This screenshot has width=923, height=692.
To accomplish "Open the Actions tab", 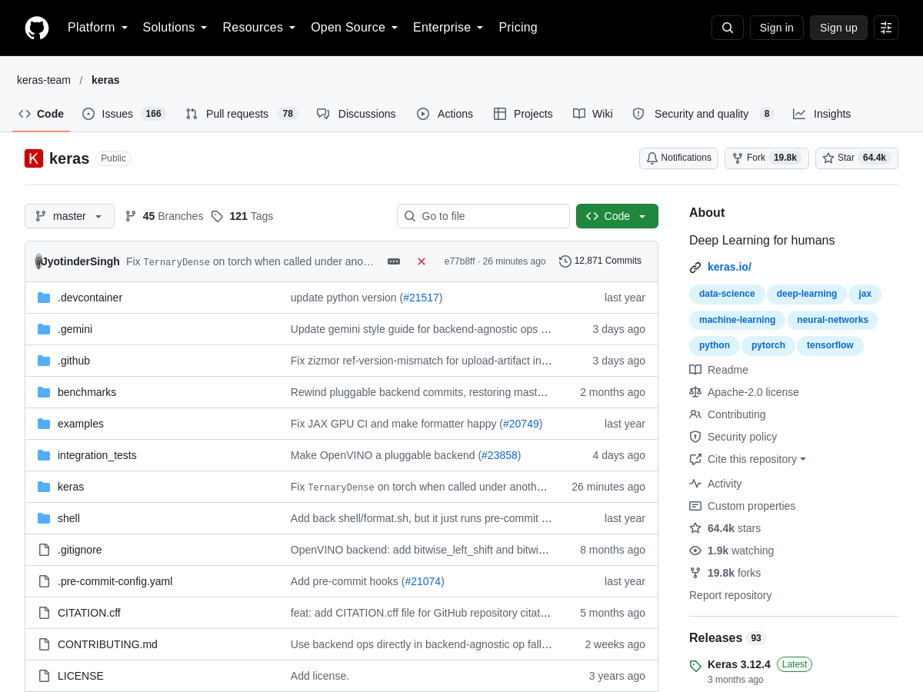I will pyautogui.click(x=445, y=114).
